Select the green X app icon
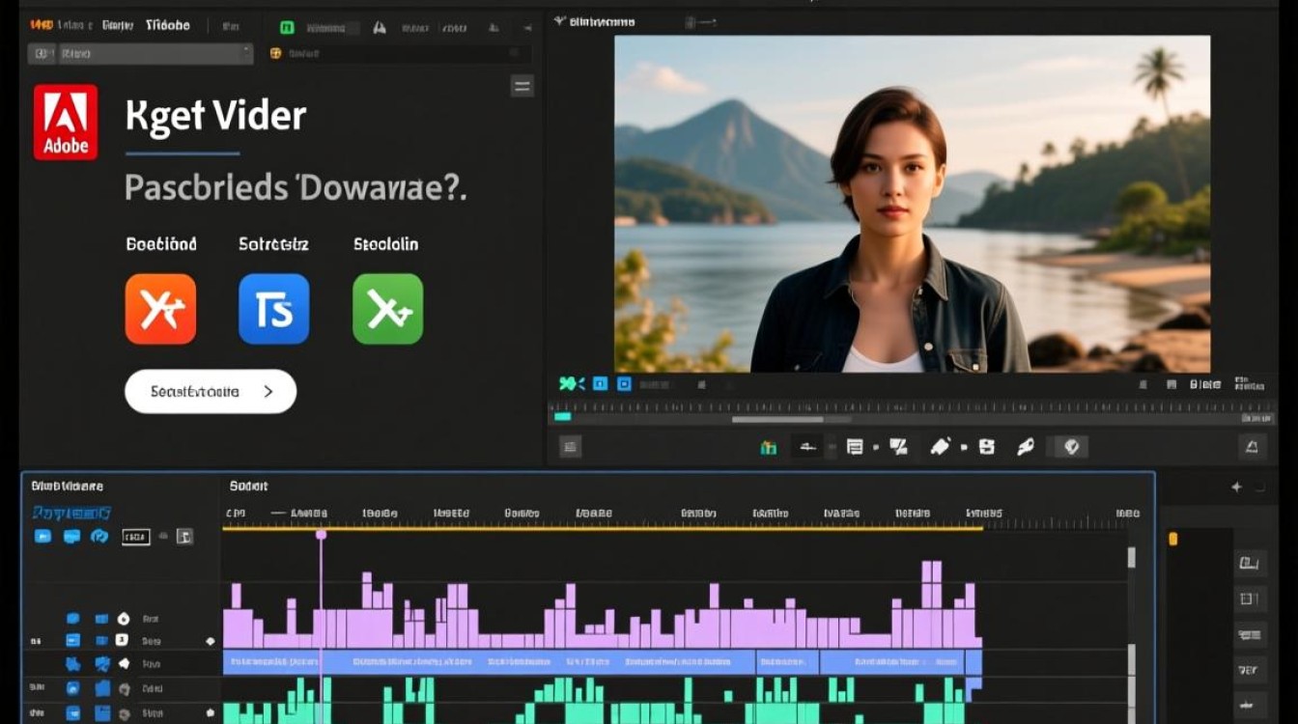Screen dimensions: 1298x724 [x=387, y=309]
